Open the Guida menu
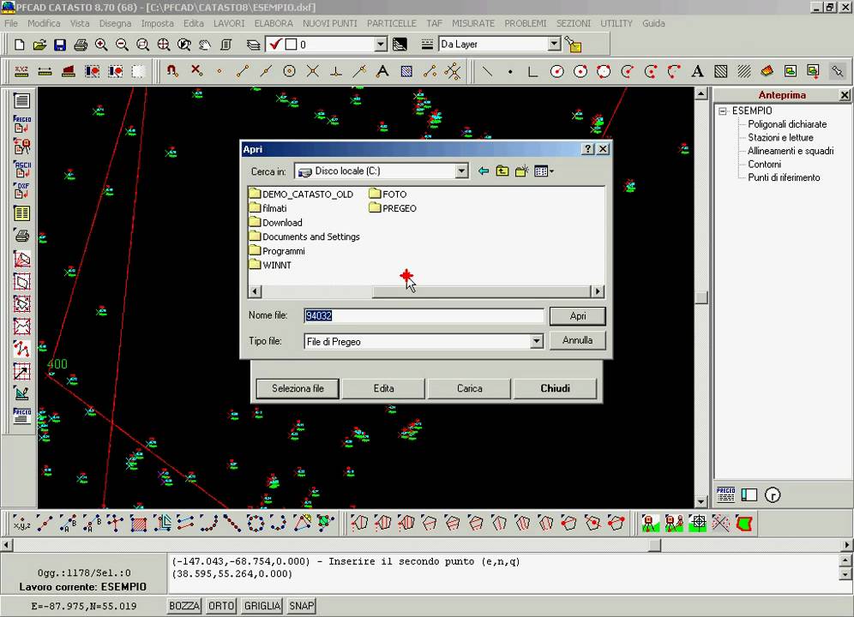This screenshot has height=617, width=854. (653, 23)
